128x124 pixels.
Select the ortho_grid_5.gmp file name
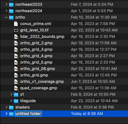36,62
